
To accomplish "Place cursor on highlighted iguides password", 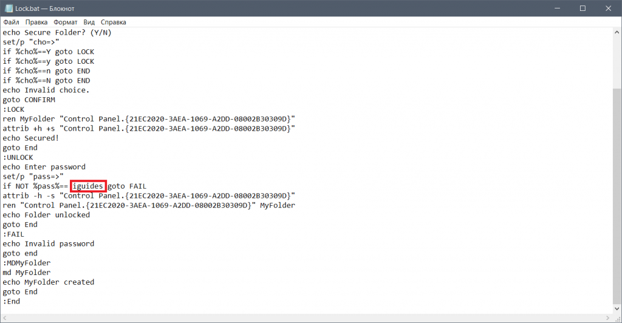I will (87, 186).
